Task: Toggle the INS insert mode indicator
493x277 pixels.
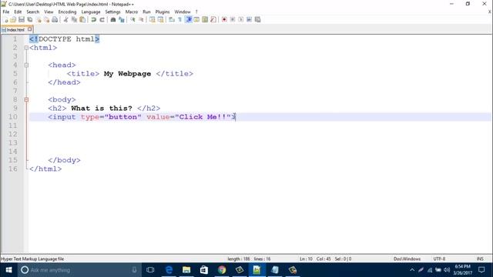Action: pos(480,259)
